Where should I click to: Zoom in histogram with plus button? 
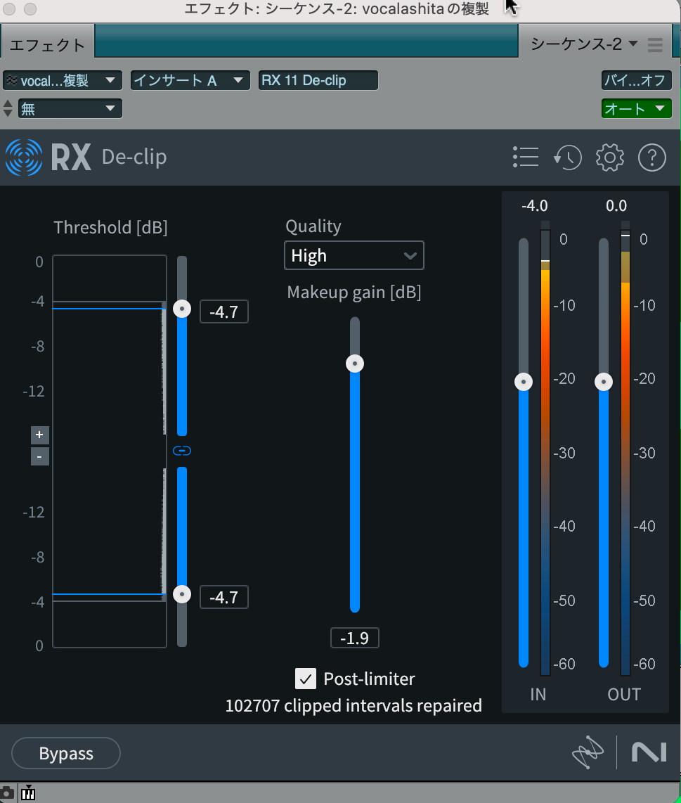(x=39, y=435)
